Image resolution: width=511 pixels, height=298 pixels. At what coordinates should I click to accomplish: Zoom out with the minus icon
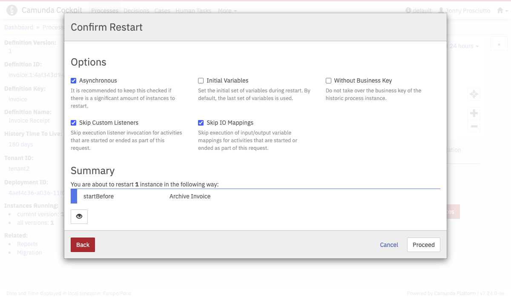(x=474, y=126)
